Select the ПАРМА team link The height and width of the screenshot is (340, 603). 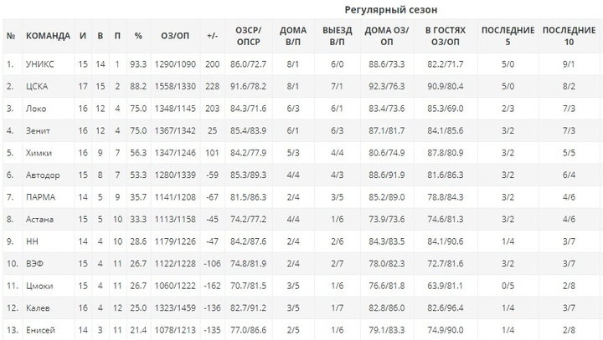(42, 197)
